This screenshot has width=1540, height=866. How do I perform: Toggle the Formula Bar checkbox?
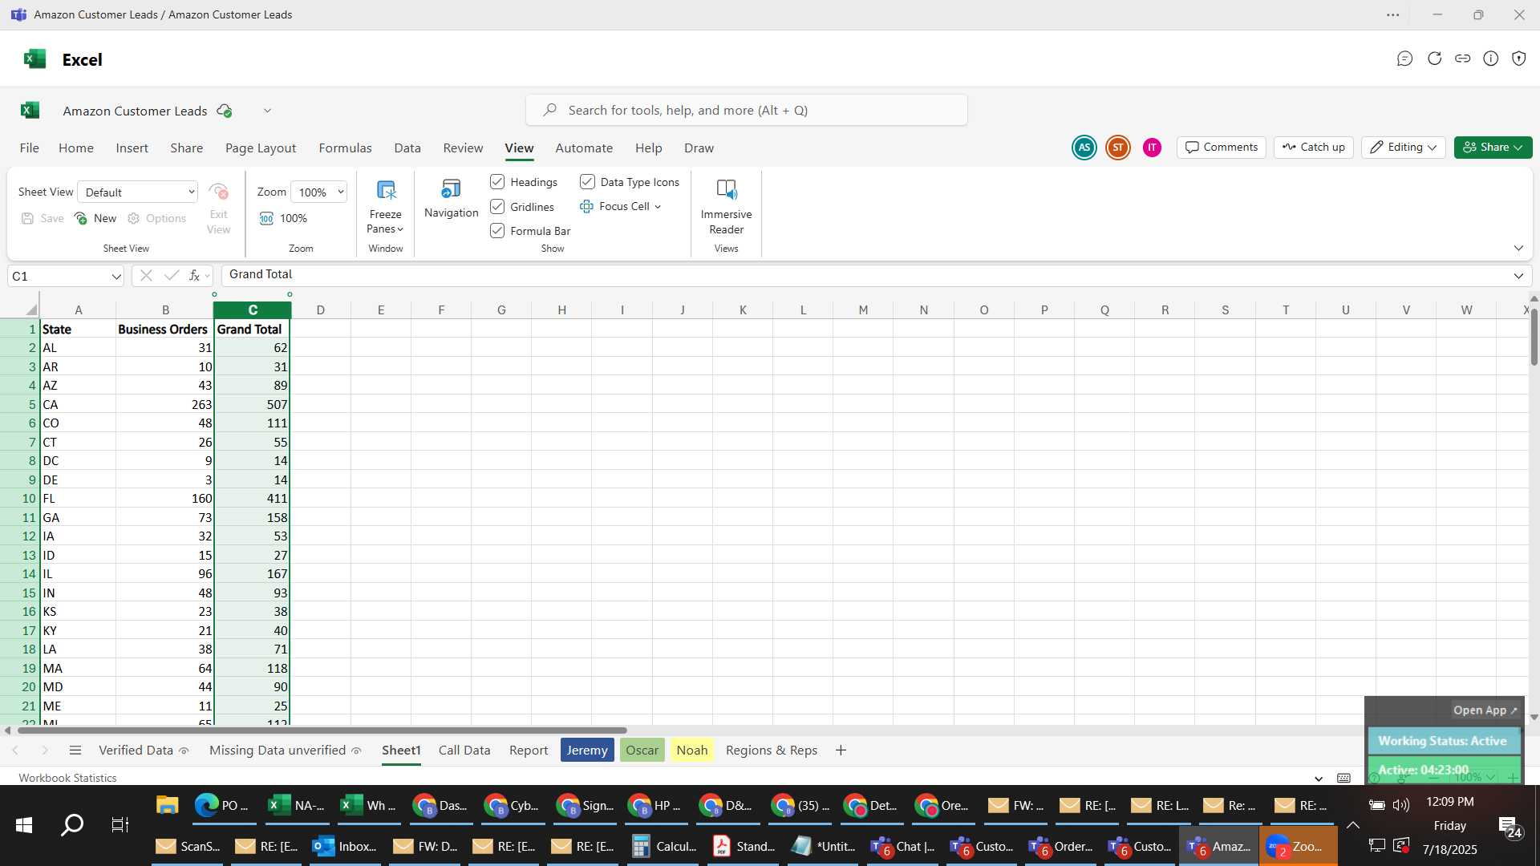[497, 231]
